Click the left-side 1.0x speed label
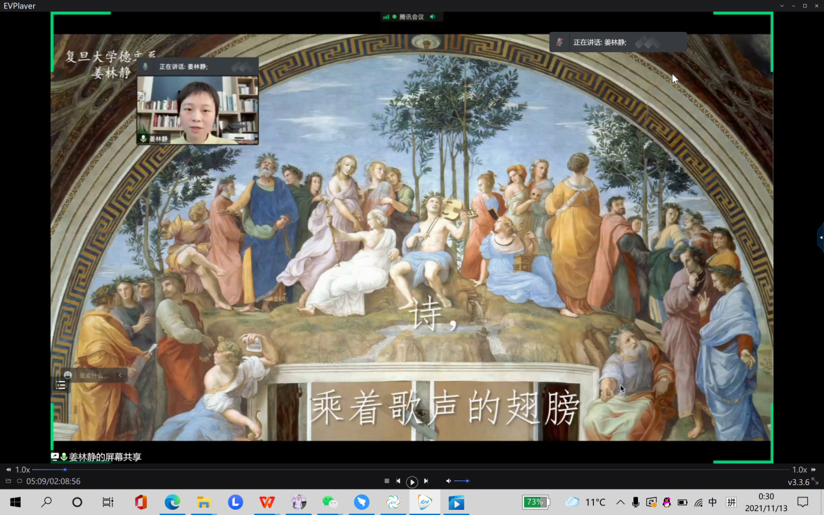824x515 pixels. [23, 469]
